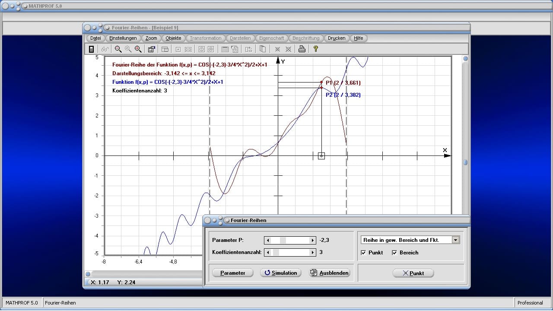Image resolution: width=553 pixels, height=311 pixels.
Task: Click the Koeffizientenanzahl slider thumb
Action: 276,252
